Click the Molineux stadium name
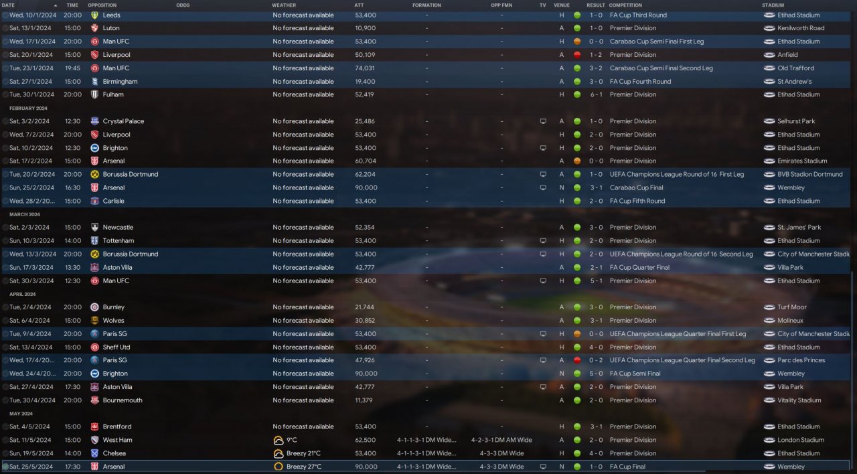 coord(792,321)
